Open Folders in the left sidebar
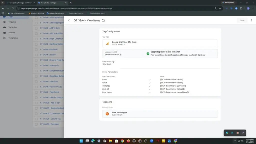Screen dimensions: 256x144 (12, 33)
